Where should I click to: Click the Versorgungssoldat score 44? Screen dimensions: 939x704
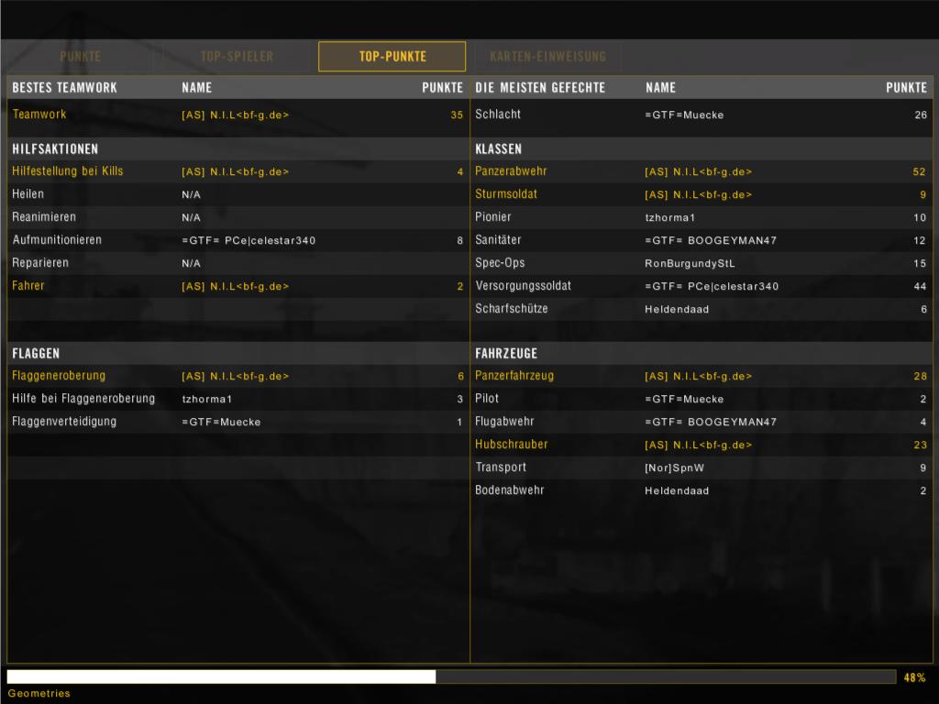920,286
